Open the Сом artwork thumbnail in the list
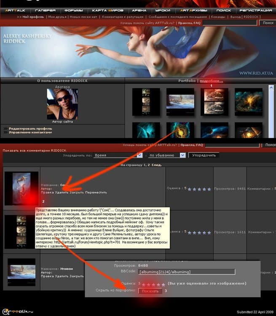This screenshot has height=316, width=276. coord(21,188)
